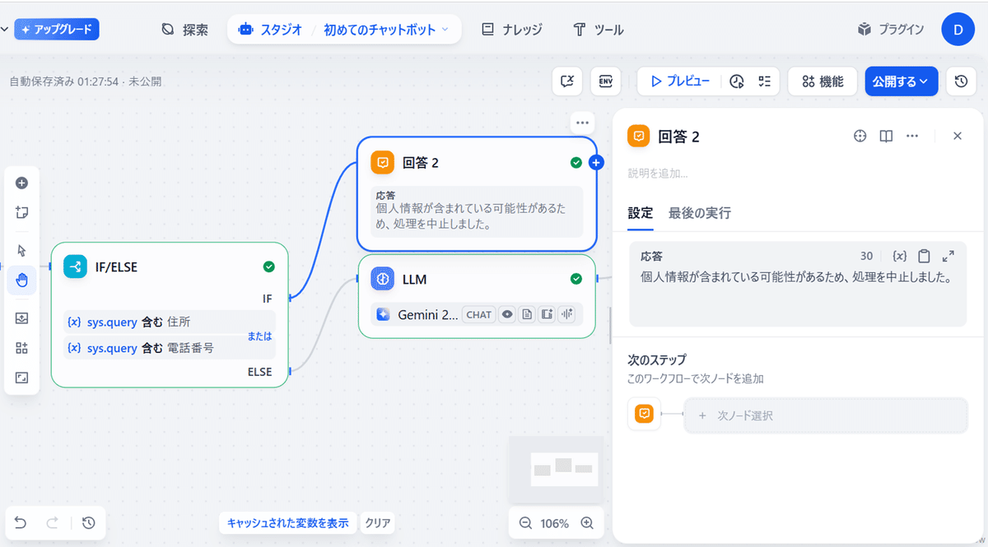Screen dimensions: 988x547
Task: Click 次ノード選択 to add next node
Action: (826, 415)
